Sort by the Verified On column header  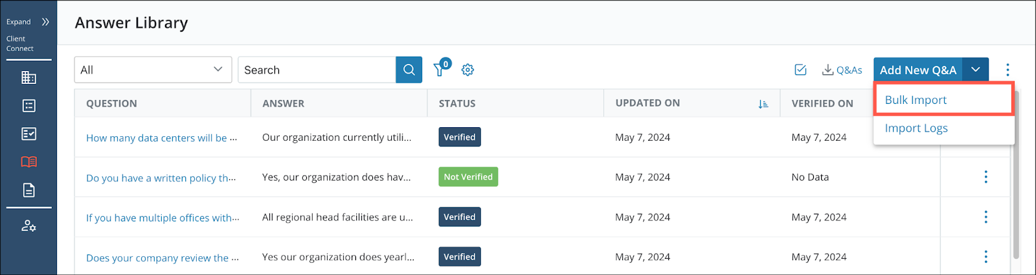click(x=822, y=103)
